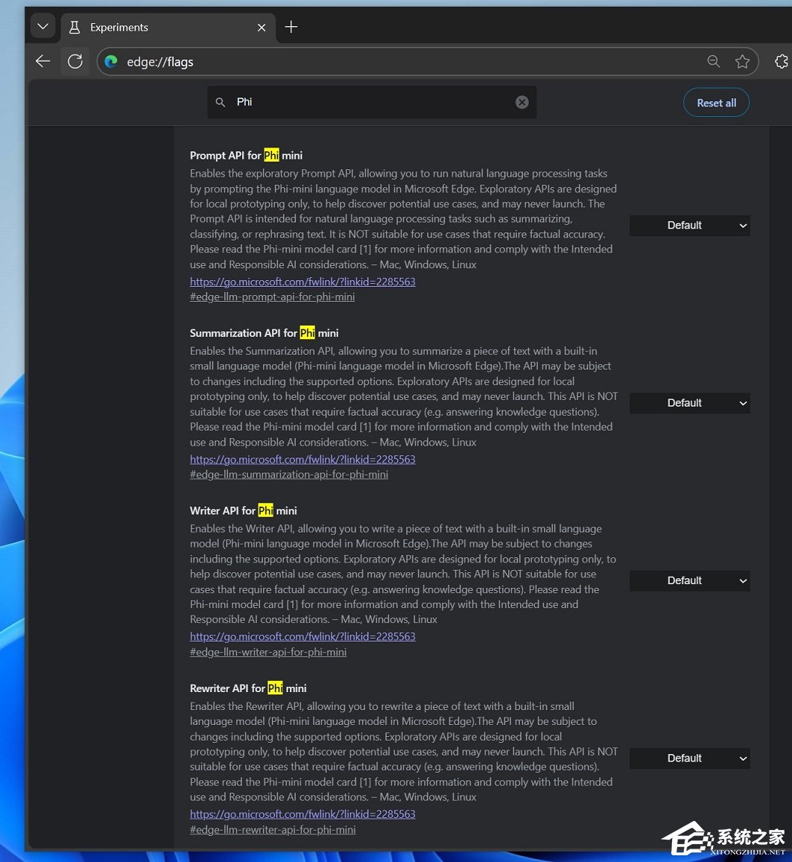Select the Summarization API for Phi mini heading

(x=264, y=333)
